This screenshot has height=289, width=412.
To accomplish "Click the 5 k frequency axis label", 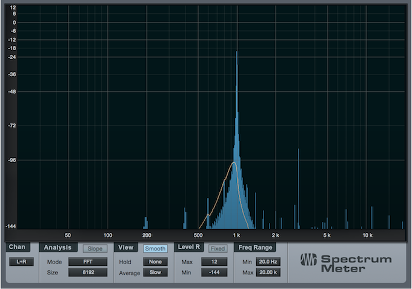I will (327, 235).
